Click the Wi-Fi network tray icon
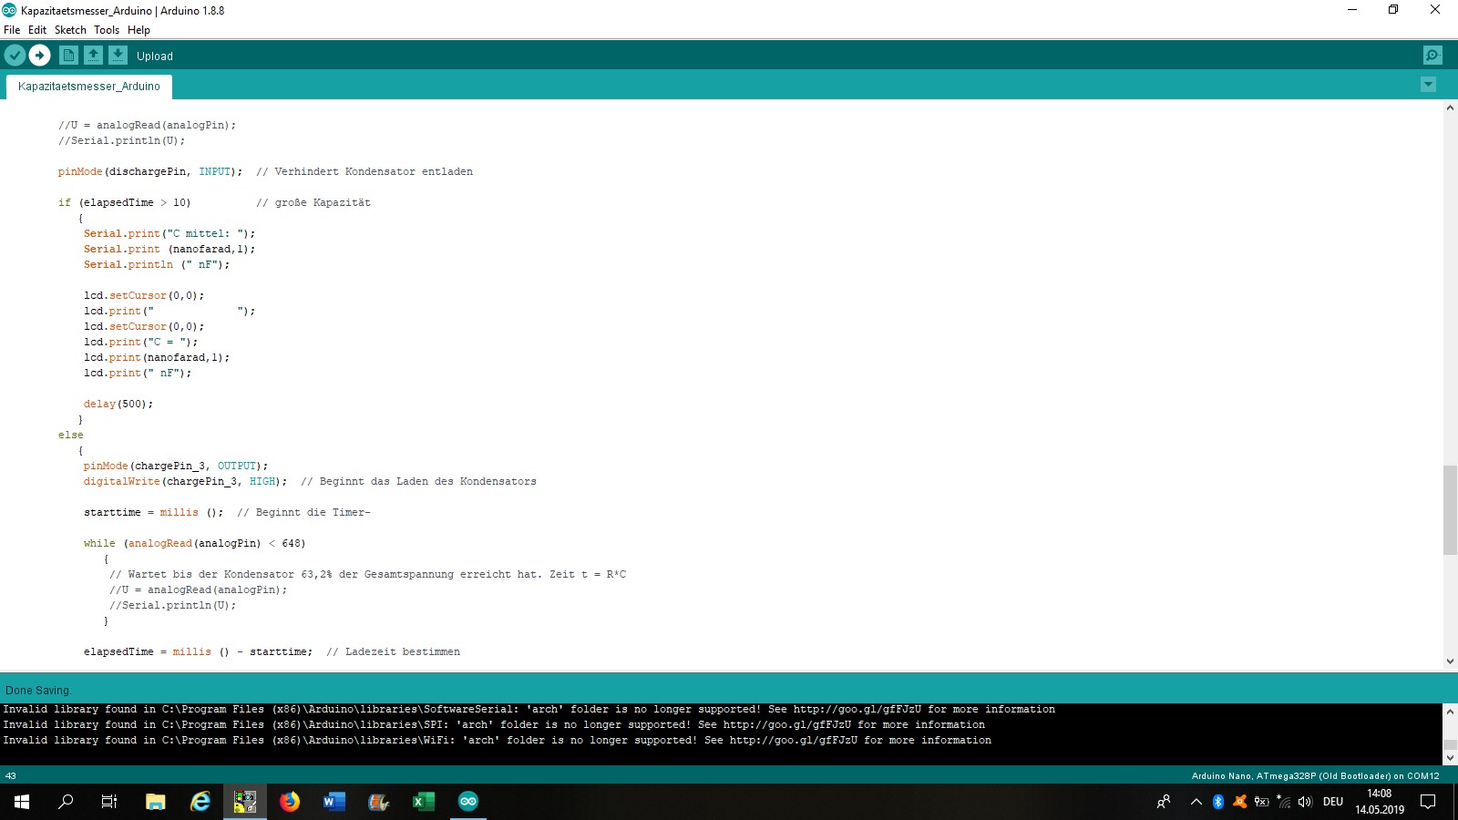 [x=1284, y=802]
